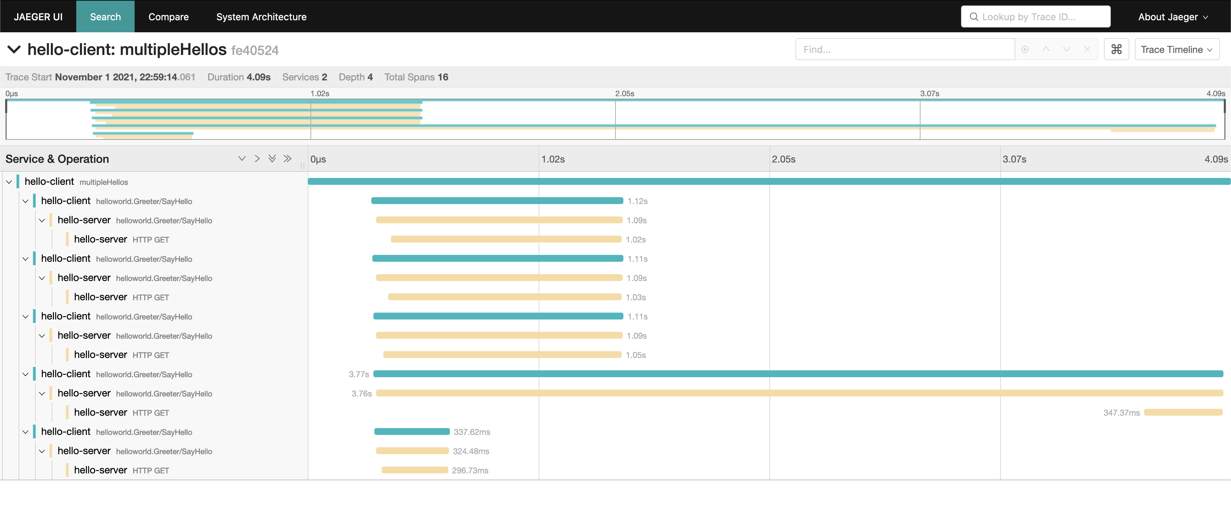Expand all spans with double-down chevron
This screenshot has width=1231, height=505.
tap(272, 159)
